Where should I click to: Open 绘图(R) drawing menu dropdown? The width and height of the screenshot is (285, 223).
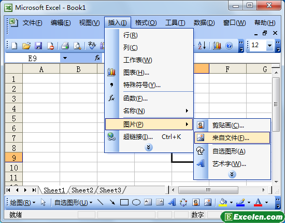(22, 202)
